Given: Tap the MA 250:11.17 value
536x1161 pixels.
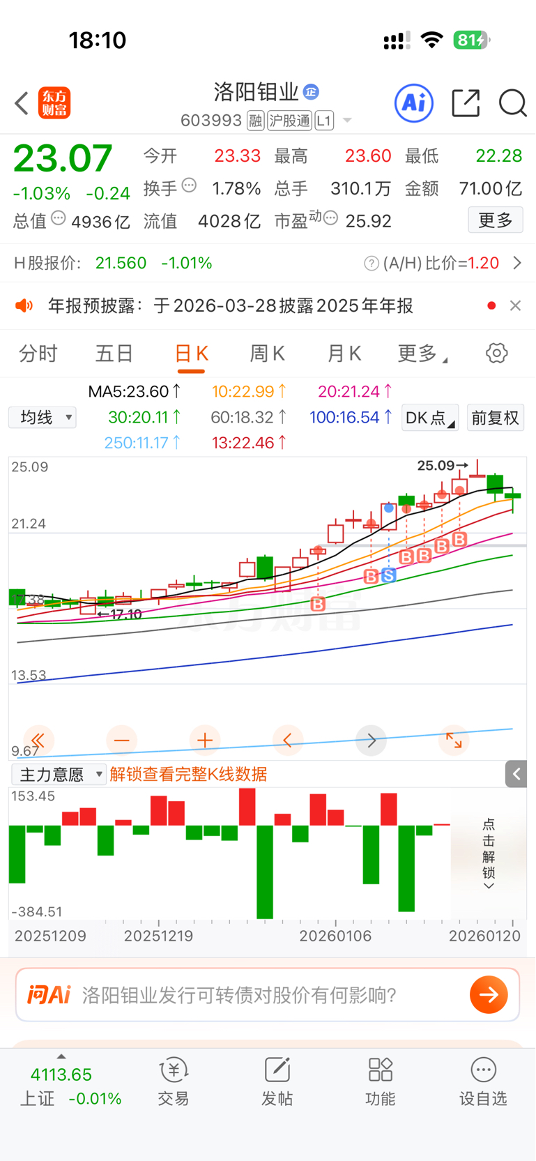Looking at the screenshot, I should click(x=142, y=443).
